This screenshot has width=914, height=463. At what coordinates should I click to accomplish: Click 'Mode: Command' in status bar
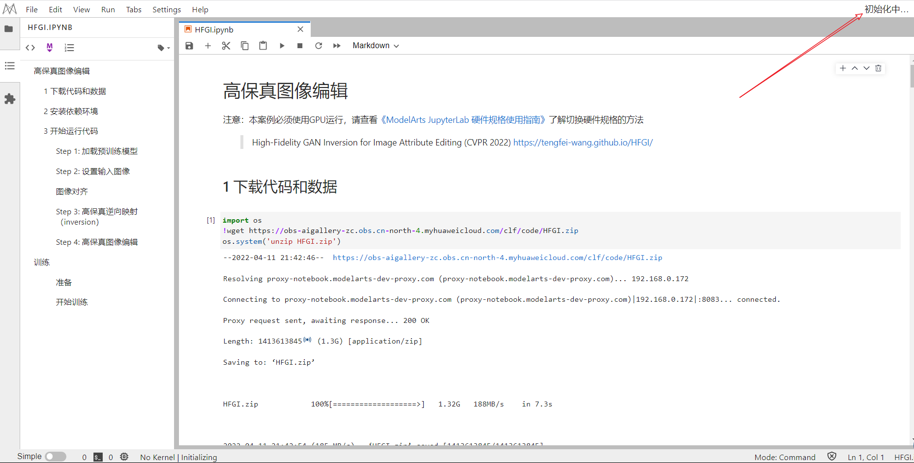[785, 457]
